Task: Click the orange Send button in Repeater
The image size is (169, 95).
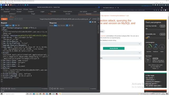Action: 4,19
